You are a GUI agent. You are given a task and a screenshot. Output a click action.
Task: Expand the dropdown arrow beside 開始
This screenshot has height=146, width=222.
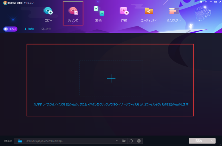(x=212, y=141)
